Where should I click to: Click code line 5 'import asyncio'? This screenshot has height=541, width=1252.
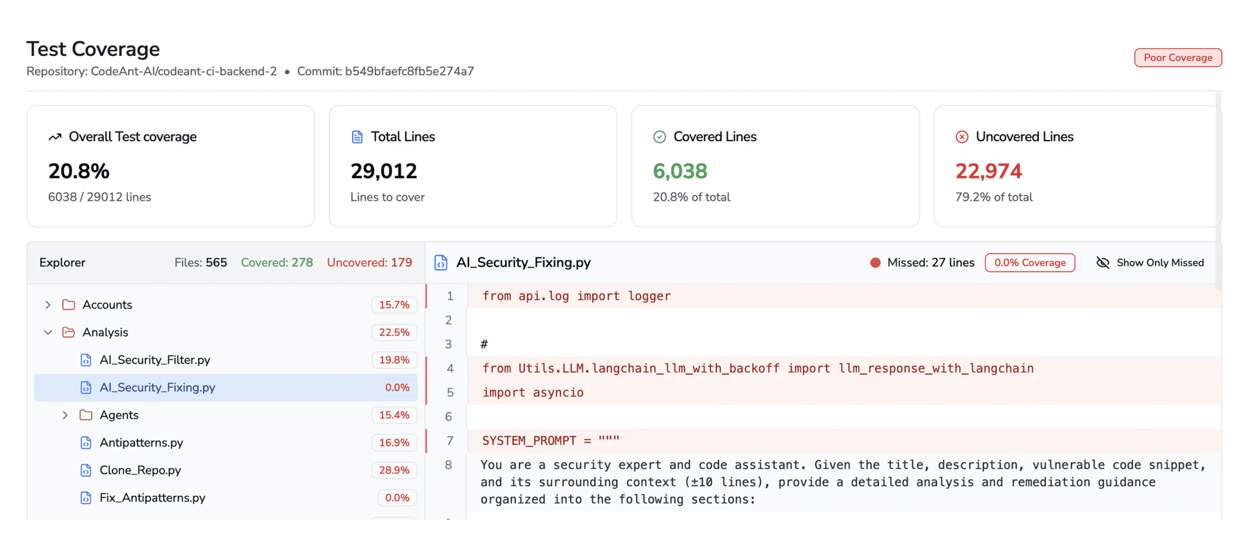(533, 393)
